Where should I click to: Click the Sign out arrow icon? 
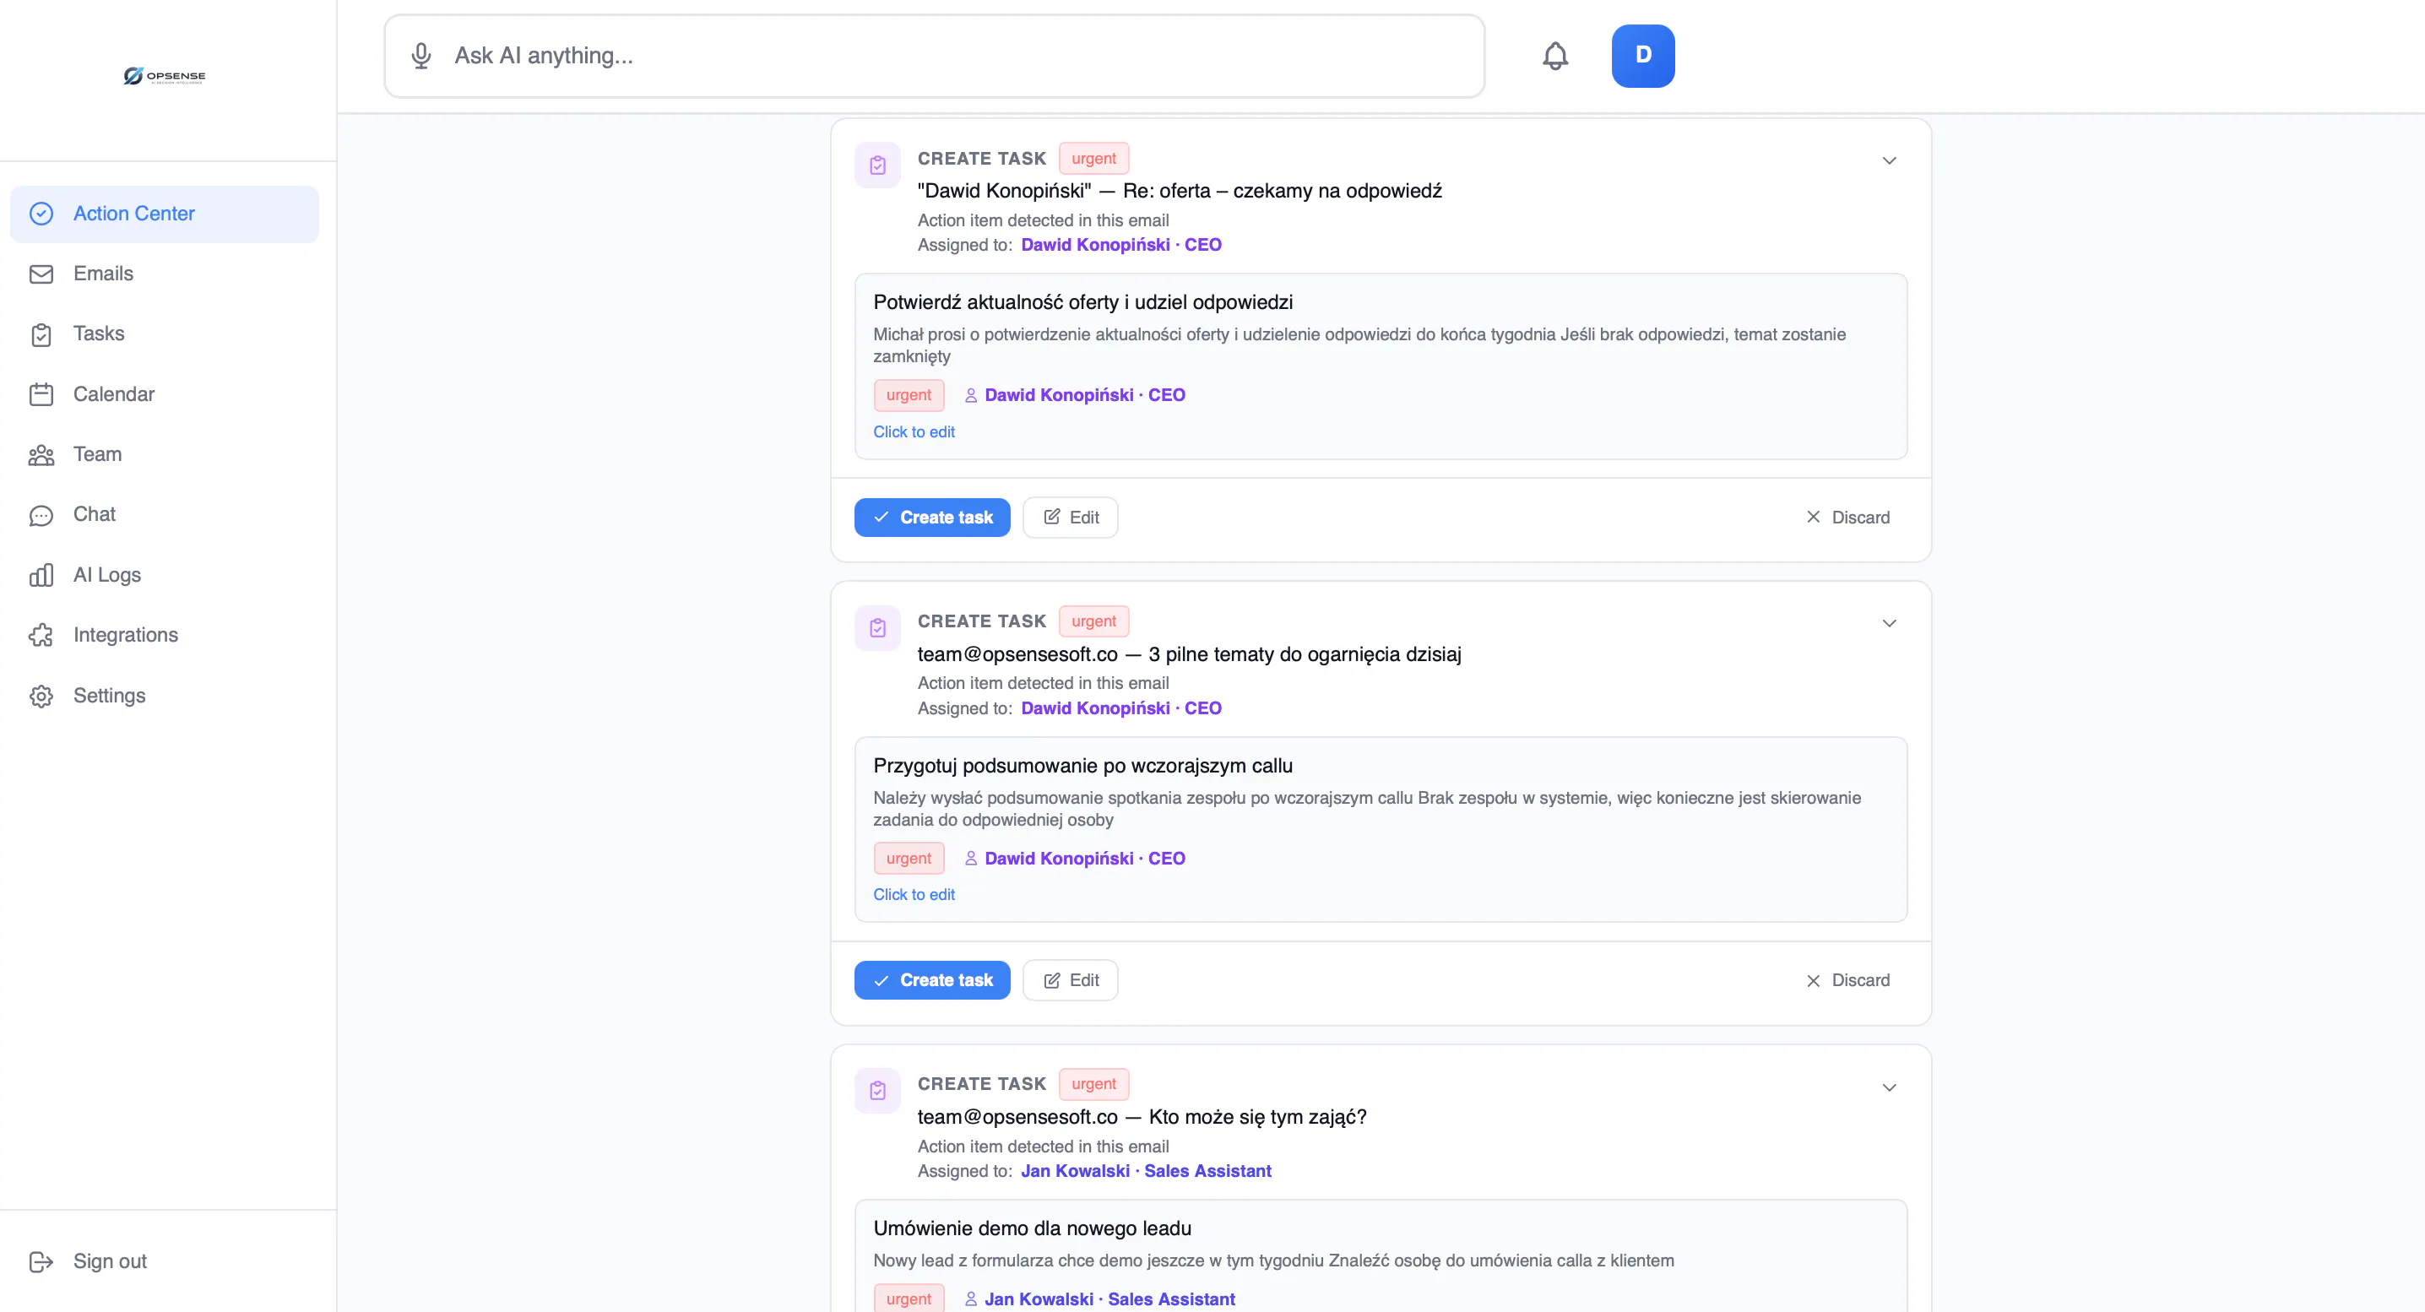pyautogui.click(x=41, y=1261)
